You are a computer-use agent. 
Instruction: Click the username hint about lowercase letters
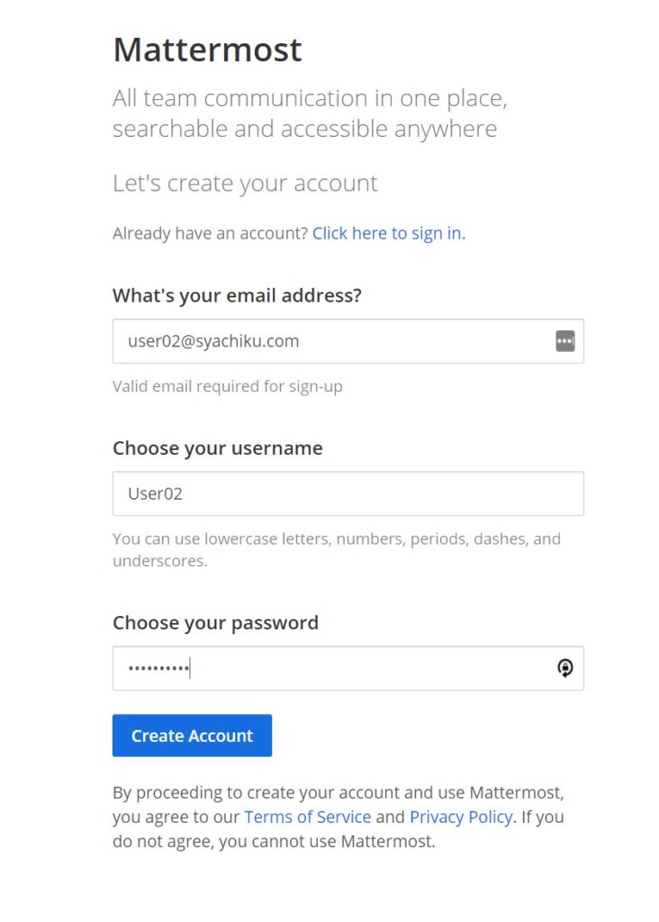coord(337,550)
